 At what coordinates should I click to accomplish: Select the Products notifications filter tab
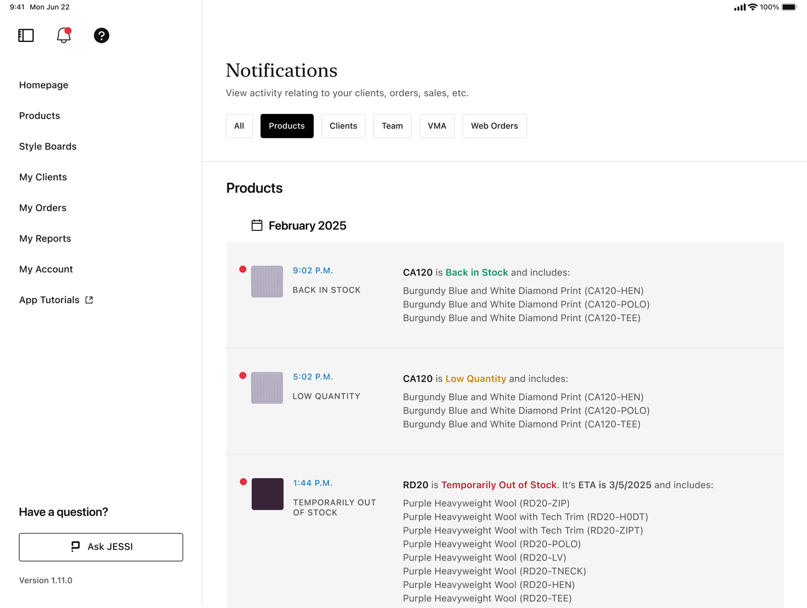(x=287, y=126)
